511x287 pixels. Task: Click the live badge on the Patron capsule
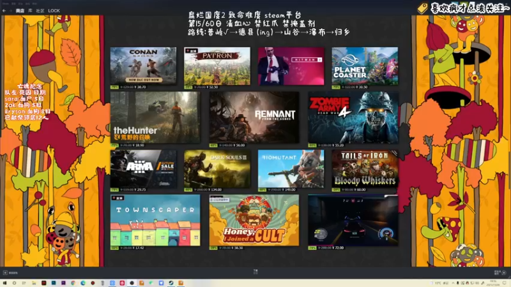(192, 51)
